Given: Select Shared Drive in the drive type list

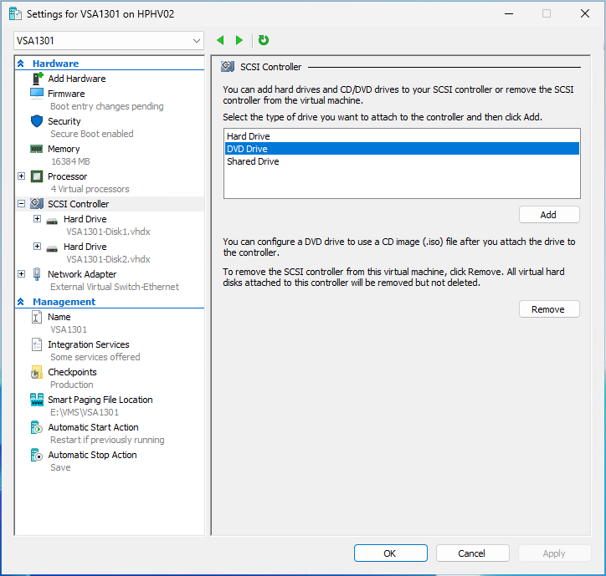Looking at the screenshot, I should tap(253, 161).
